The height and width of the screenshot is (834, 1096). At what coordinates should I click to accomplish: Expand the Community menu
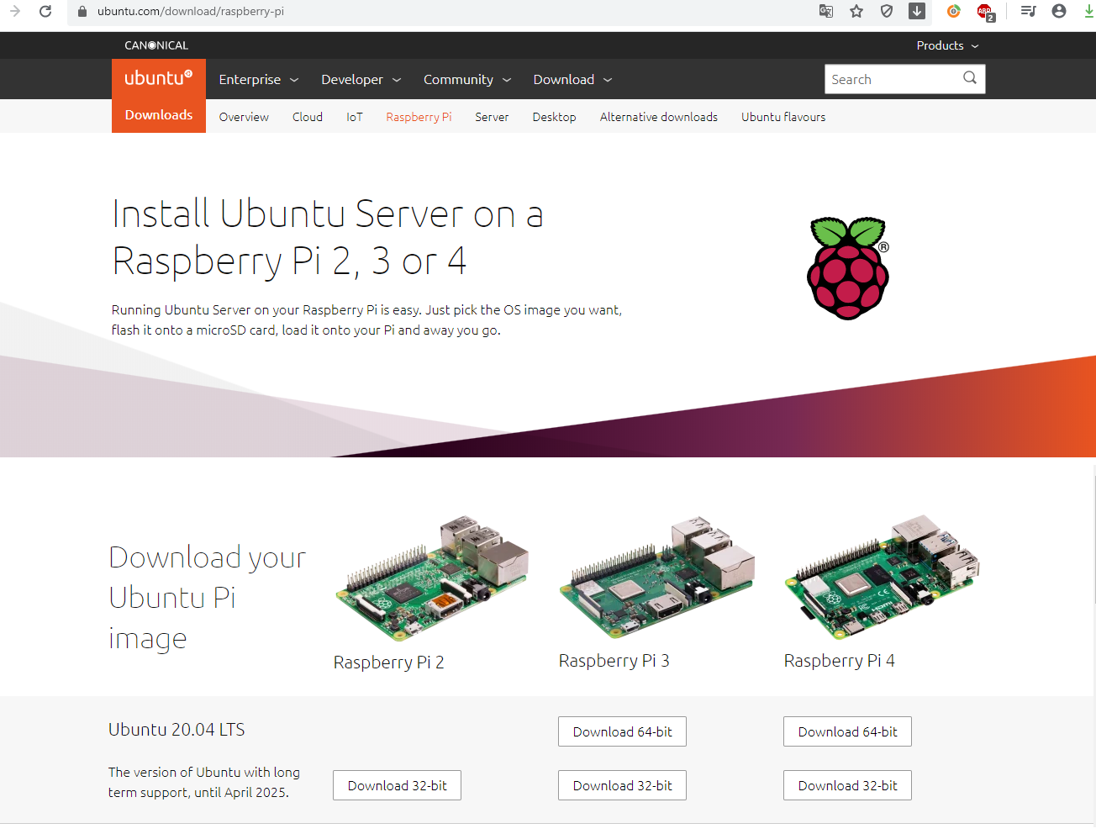[467, 79]
